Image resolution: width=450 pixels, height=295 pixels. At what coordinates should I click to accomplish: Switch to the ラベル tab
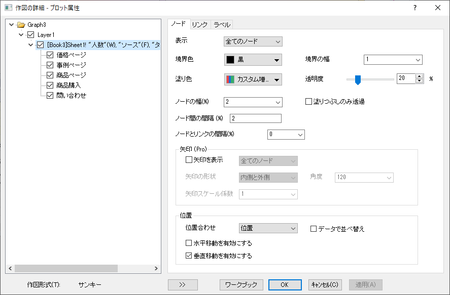(x=222, y=25)
